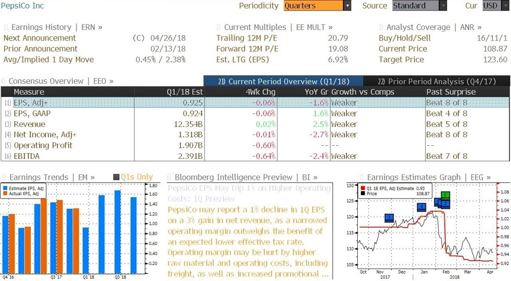The height and width of the screenshot is (281, 511).
Task: Switch to Current Period Overview (Q1/18) tab
Action: (283, 81)
